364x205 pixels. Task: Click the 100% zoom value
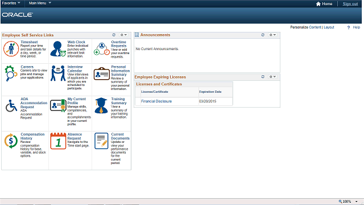point(347,202)
